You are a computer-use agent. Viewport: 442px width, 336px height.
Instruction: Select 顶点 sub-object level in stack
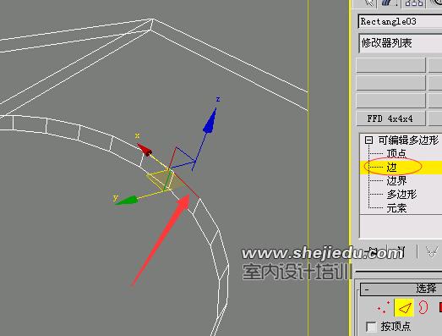pyautogui.click(x=396, y=153)
